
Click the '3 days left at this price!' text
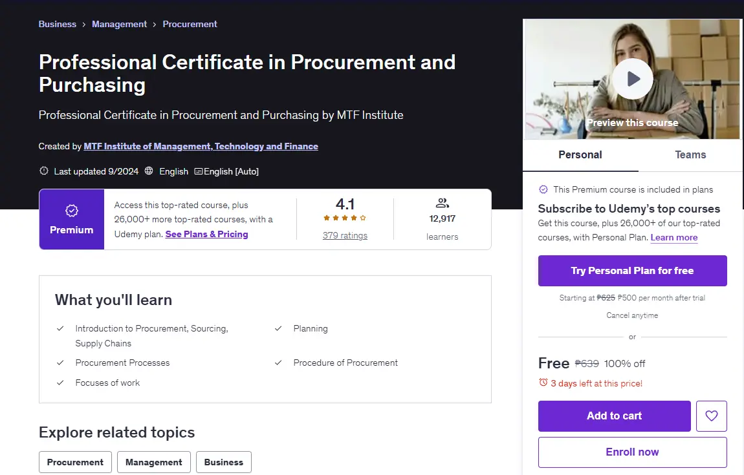(596, 383)
